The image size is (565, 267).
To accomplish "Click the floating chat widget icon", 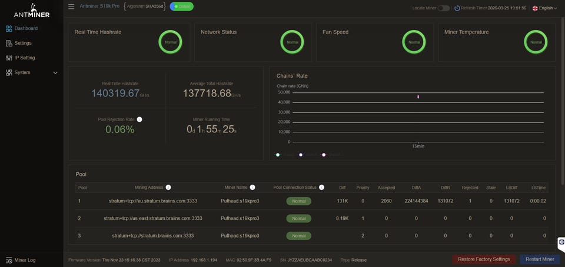I will [x=561, y=242].
